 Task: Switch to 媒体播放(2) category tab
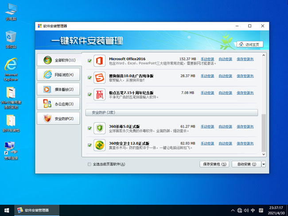click(x=58, y=89)
